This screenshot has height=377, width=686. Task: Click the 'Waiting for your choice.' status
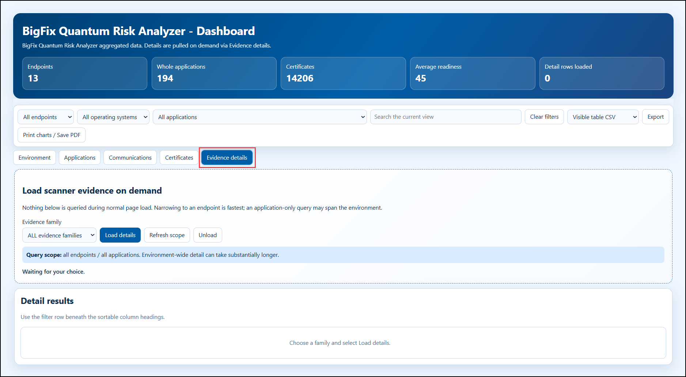(x=53, y=271)
